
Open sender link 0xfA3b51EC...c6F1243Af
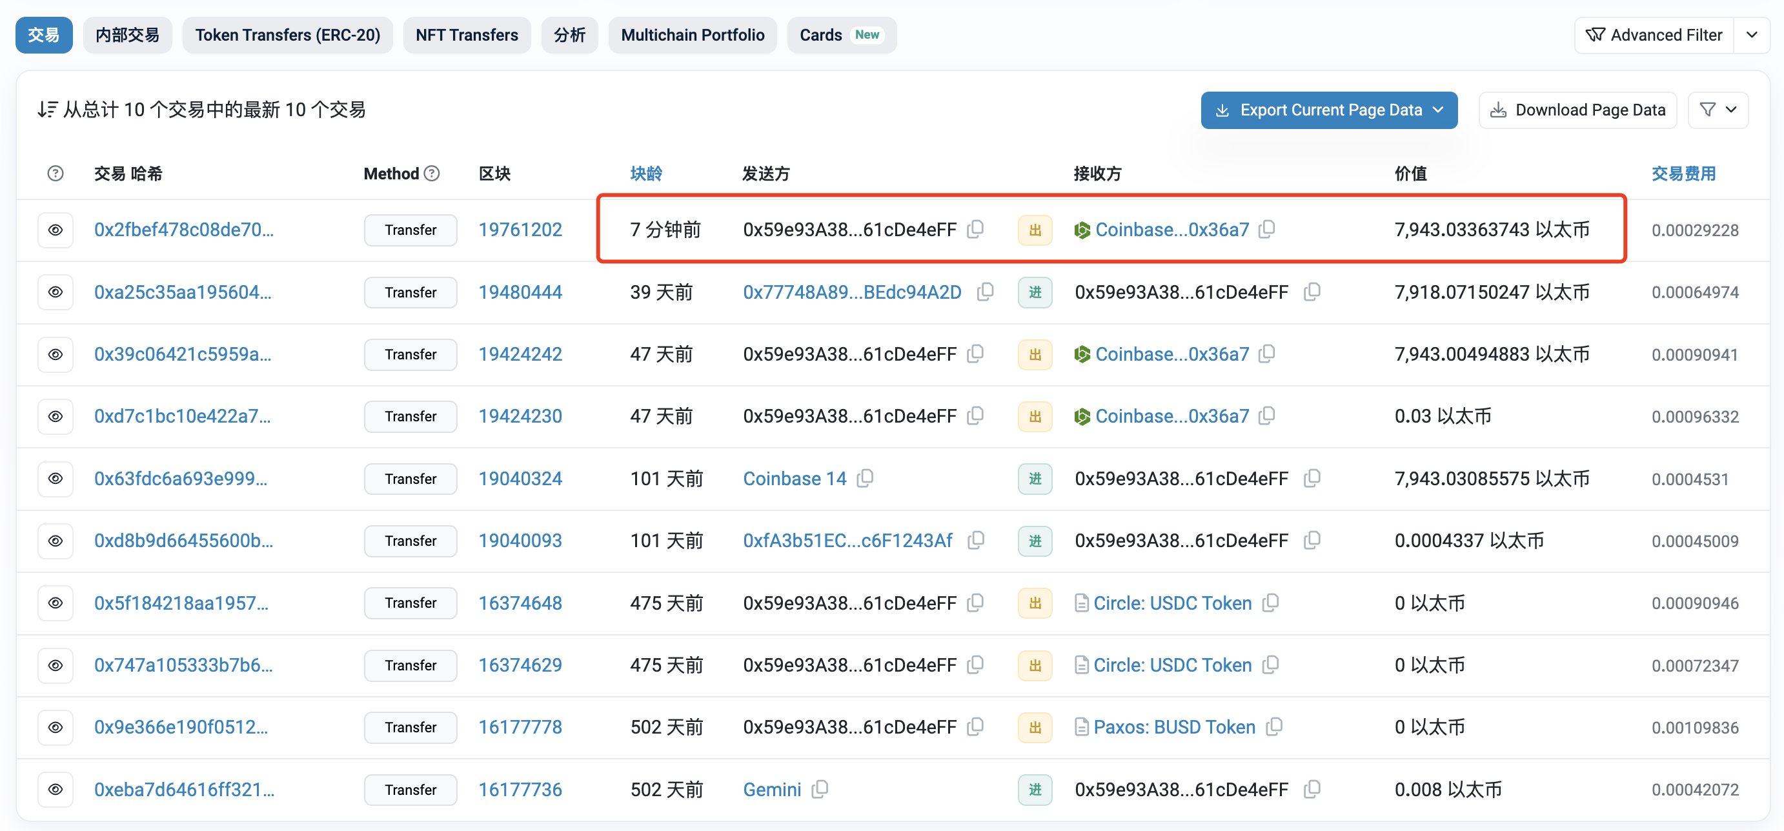847,540
